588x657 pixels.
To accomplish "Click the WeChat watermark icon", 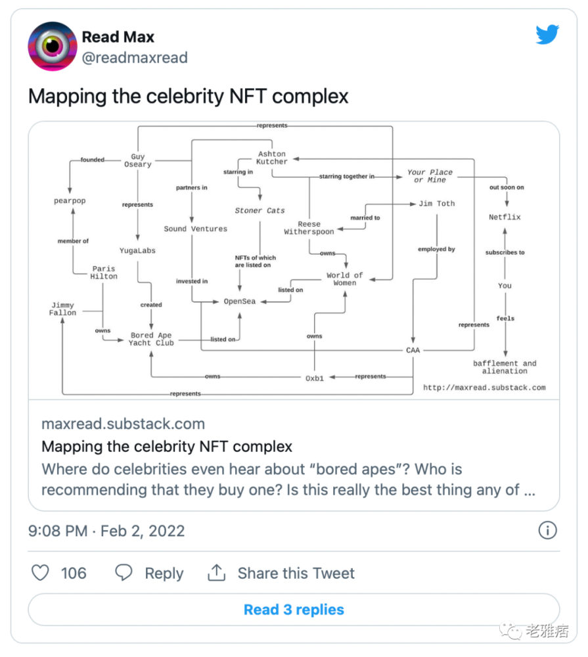I will (510, 632).
